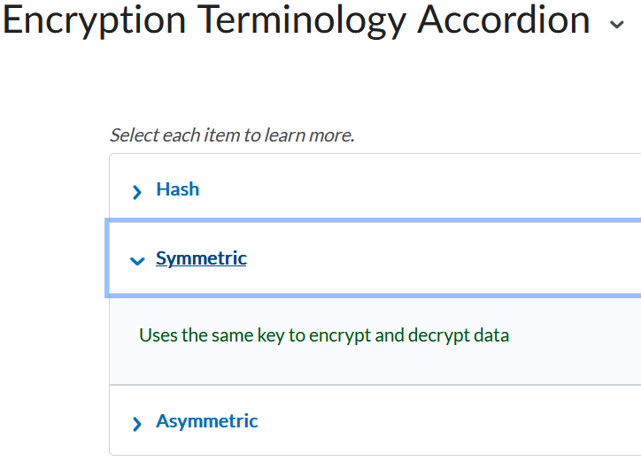Screen dimensions: 641x469
Task: Open the Hash term link
Action: tap(178, 189)
